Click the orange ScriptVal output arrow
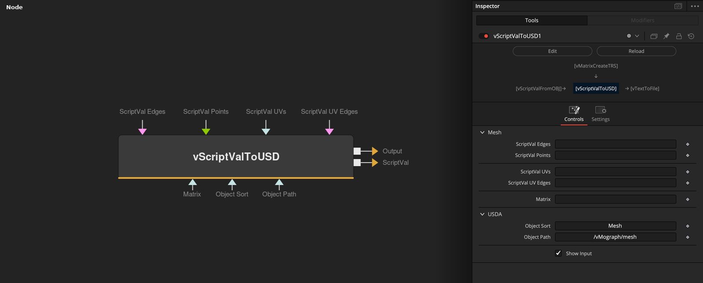 tap(375, 163)
